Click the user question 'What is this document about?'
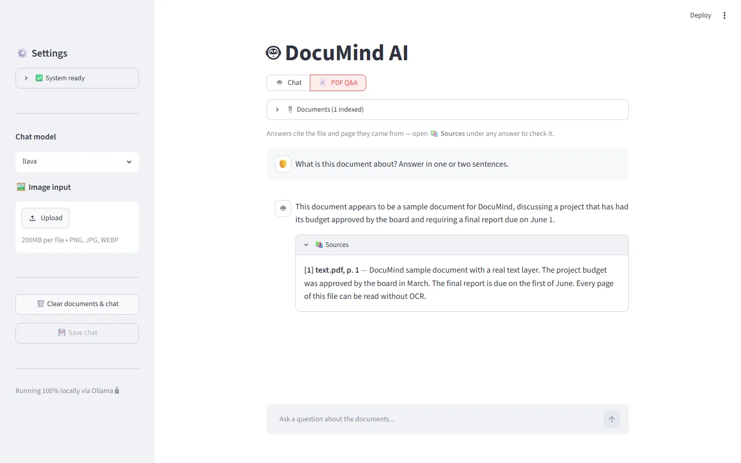 (402, 164)
